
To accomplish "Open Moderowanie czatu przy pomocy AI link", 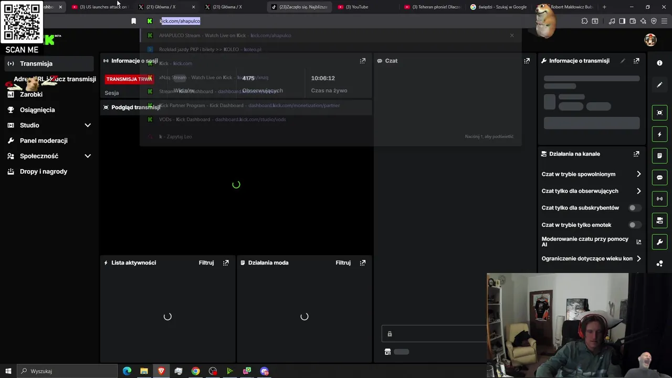I will pyautogui.click(x=591, y=242).
